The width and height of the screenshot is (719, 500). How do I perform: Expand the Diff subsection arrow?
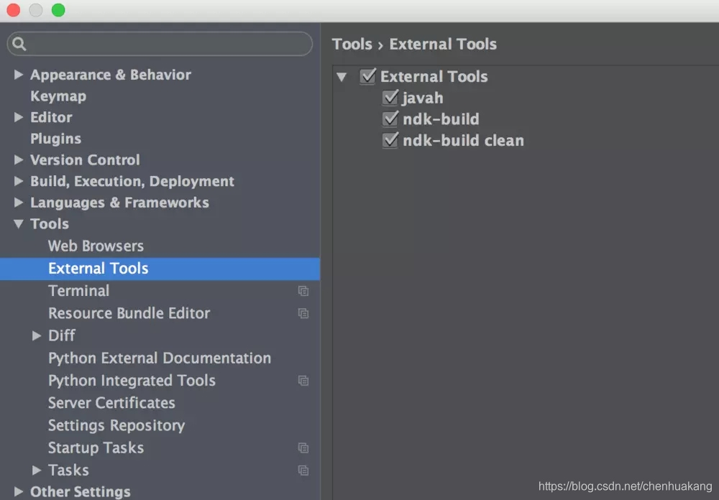pyautogui.click(x=37, y=336)
